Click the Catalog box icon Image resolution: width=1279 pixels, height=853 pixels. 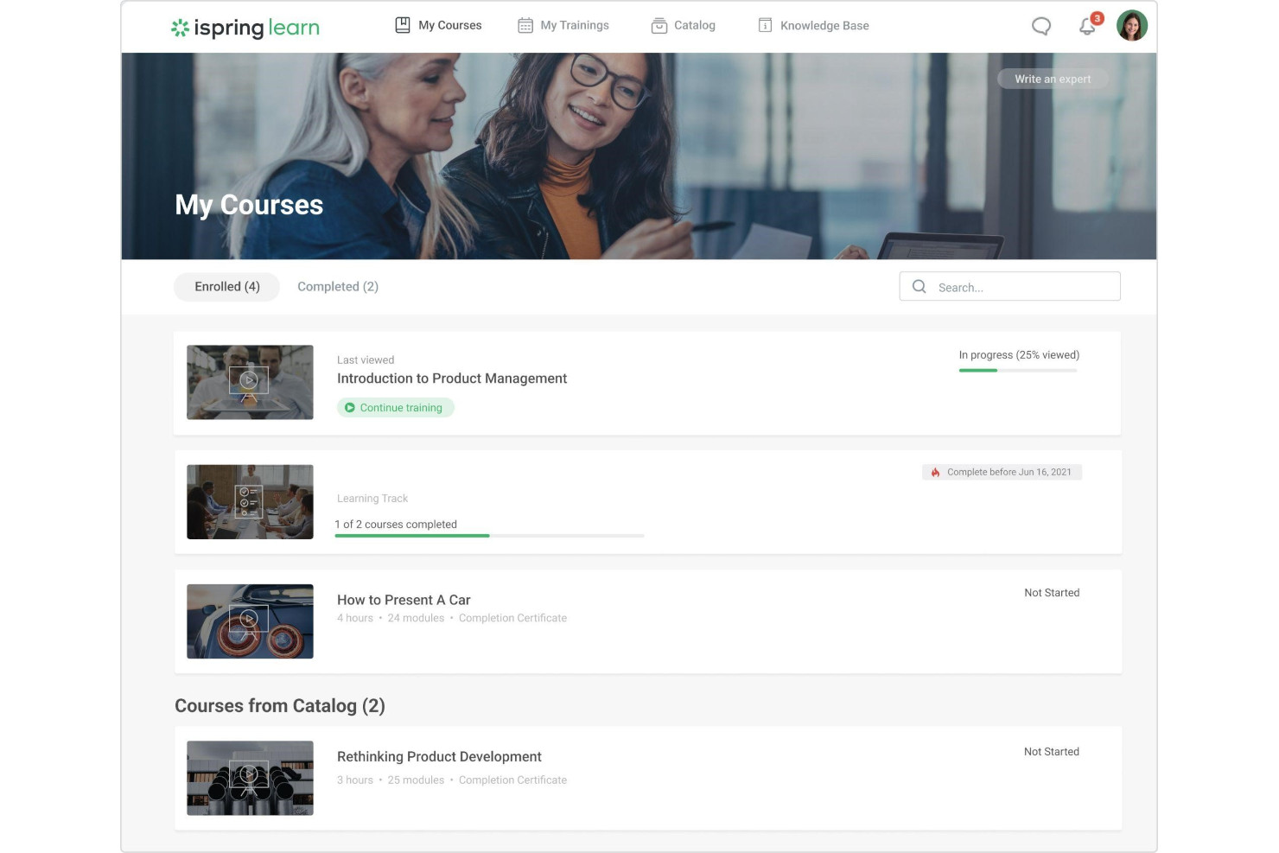coord(659,26)
